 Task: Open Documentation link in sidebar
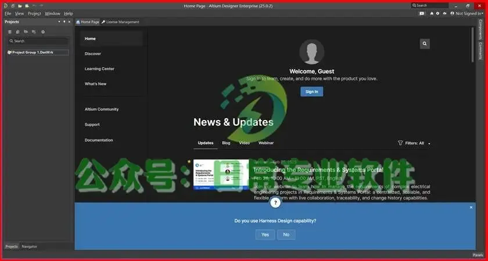(99, 140)
